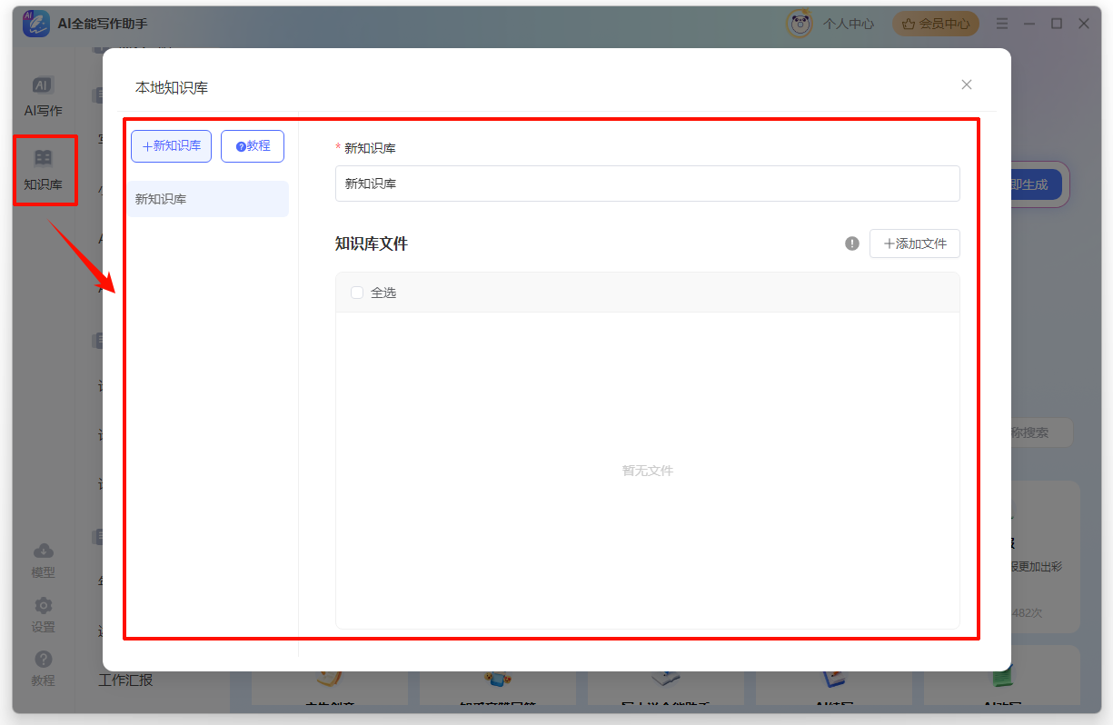Click the warning icon beside 知识库文件
The width and height of the screenshot is (1113, 725).
tap(851, 243)
